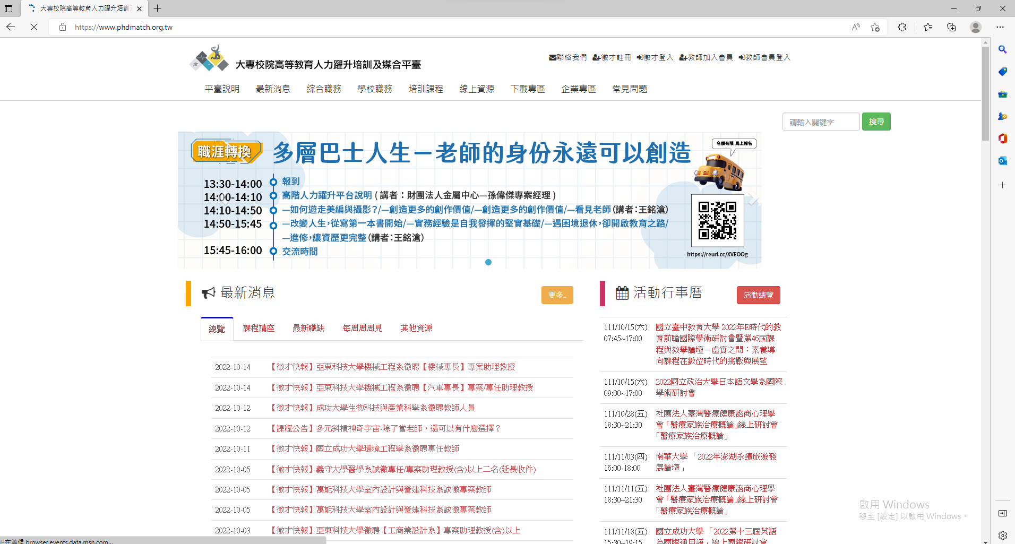Open 成功大學生物科技與產業科學系 news
This screenshot has width=1015, height=544.
[x=372, y=408]
